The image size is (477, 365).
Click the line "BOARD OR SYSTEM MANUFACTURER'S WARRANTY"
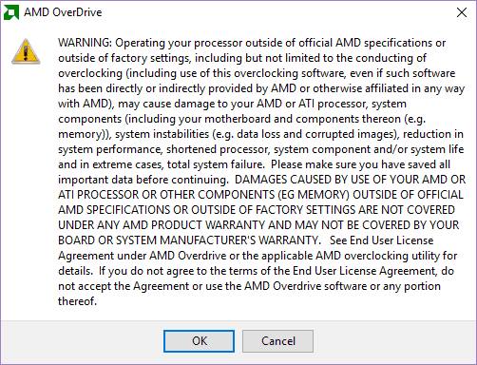190,240
